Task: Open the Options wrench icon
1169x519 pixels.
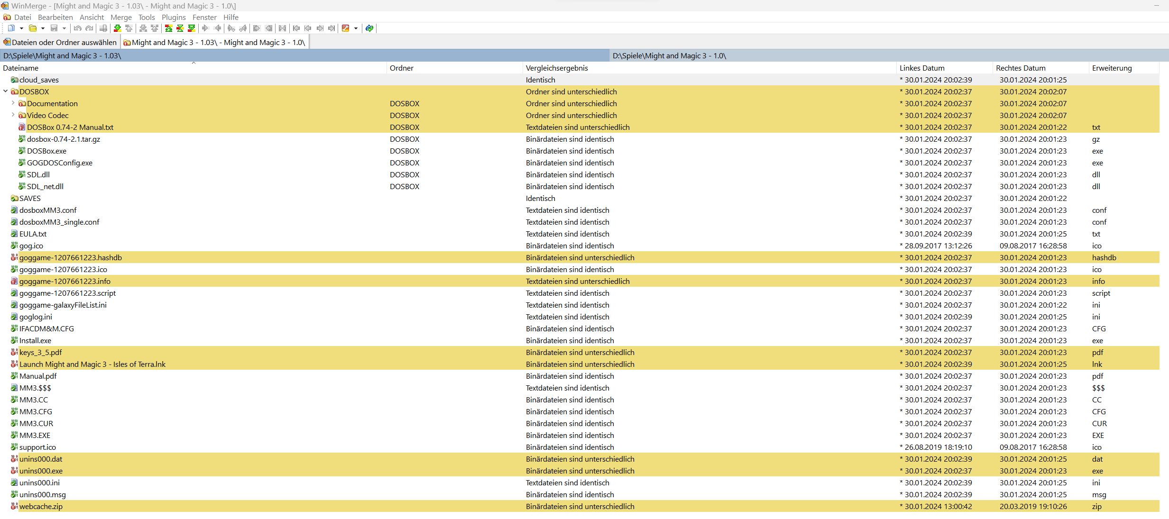Action: coord(345,28)
